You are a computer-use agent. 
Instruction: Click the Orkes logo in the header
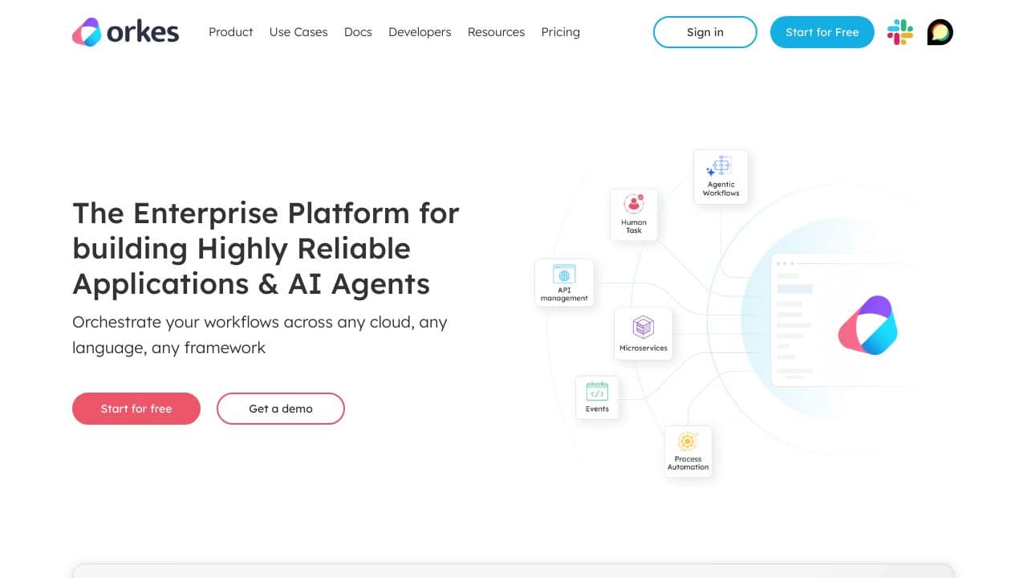(126, 32)
